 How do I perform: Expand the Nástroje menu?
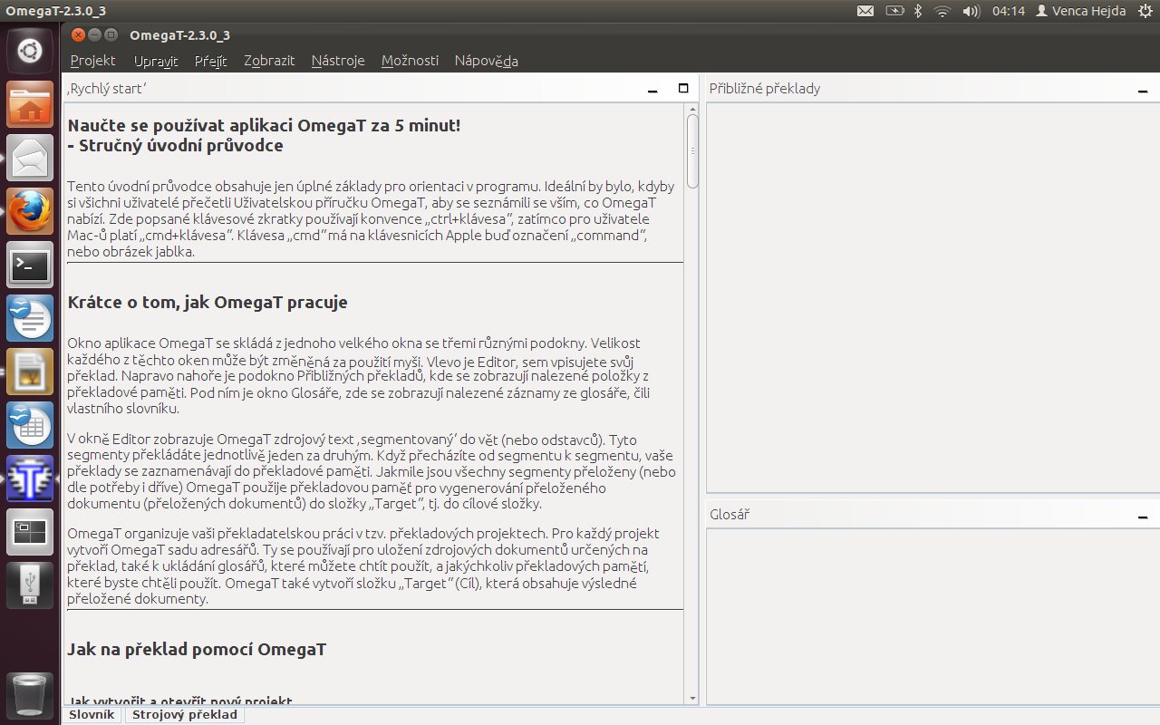point(338,61)
